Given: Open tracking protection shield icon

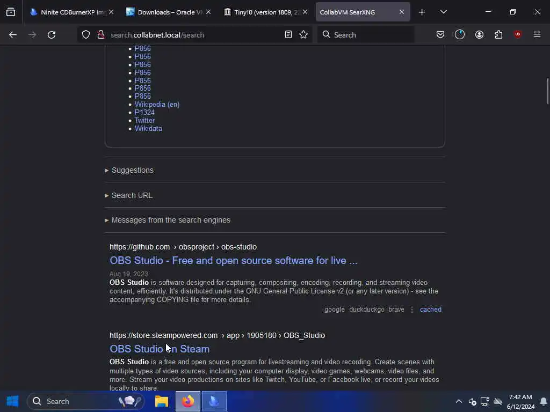Looking at the screenshot, I should click(x=86, y=35).
